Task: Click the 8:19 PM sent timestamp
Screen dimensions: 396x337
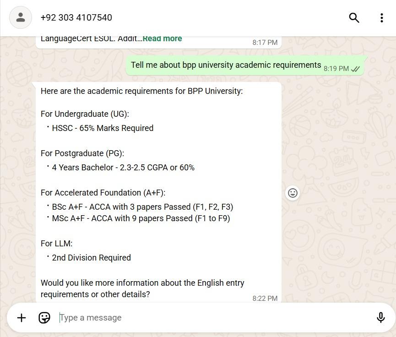Action: click(336, 69)
